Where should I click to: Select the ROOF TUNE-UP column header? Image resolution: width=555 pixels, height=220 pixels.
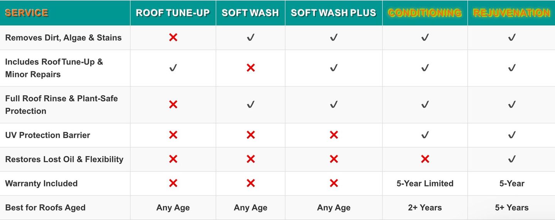(x=173, y=13)
